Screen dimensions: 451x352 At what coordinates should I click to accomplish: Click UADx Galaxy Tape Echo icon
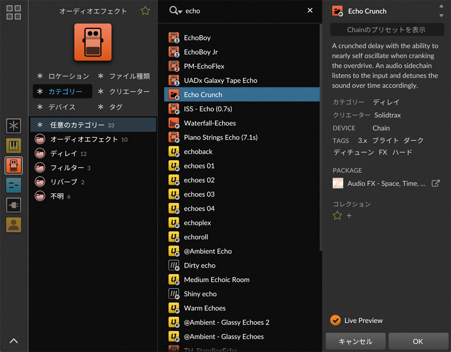174,80
